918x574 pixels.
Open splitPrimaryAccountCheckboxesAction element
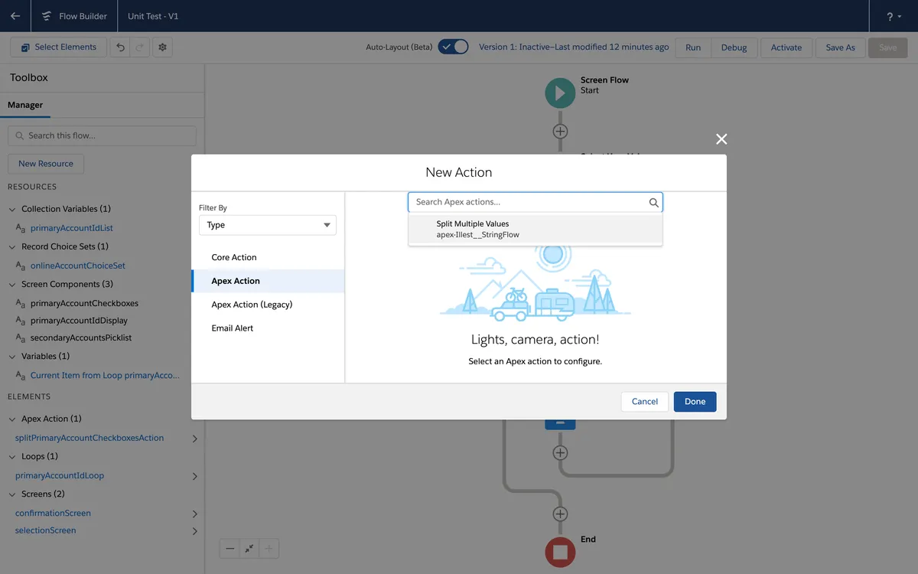tap(90, 438)
